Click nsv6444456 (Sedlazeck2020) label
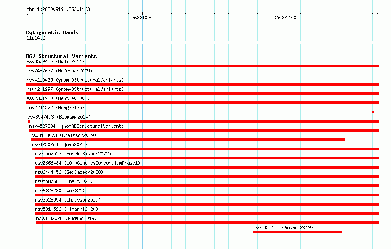 (69, 172)
